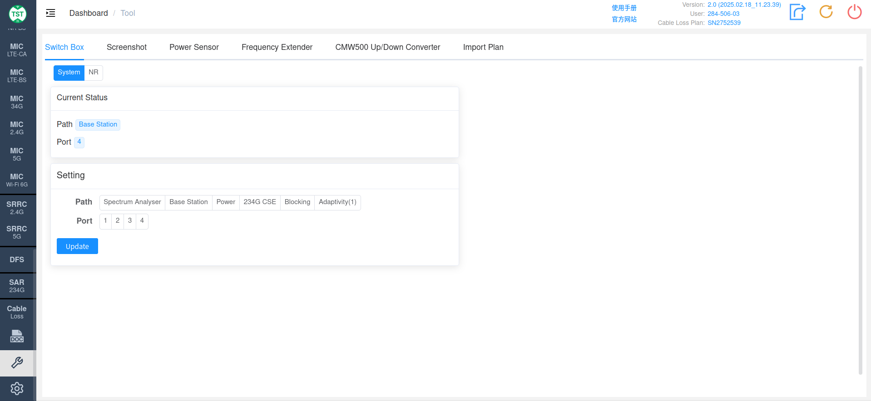Open MIC 2.4G in sidebar
Viewport: 871px width, 401px height.
[17, 128]
